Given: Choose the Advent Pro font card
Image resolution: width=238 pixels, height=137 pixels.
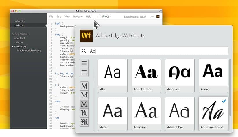Looking at the screenshot, I should 180,114.
